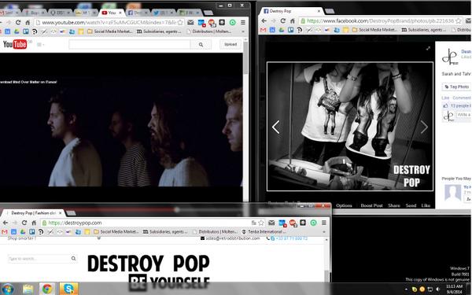Open the Chrome menu in destroypop.com window
The height and width of the screenshot is (295, 472).
[324, 223]
